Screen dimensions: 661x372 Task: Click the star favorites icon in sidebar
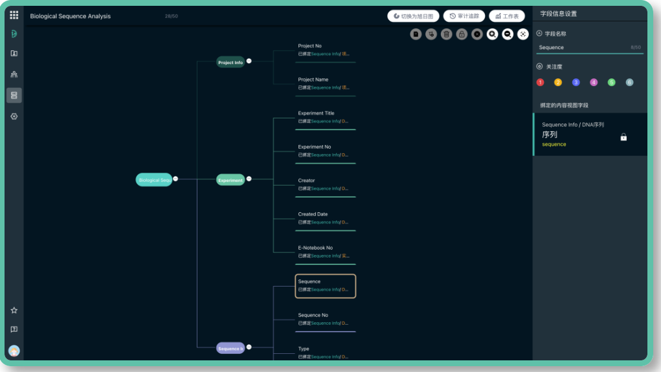click(14, 311)
